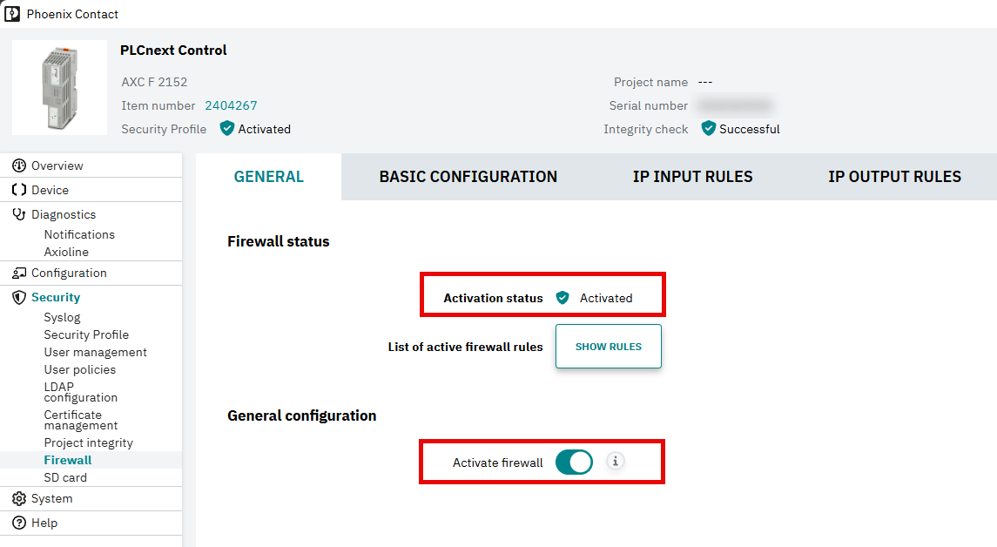Viewport: 997px width, 547px height.
Task: Click the Security shield icon
Action: 19,297
